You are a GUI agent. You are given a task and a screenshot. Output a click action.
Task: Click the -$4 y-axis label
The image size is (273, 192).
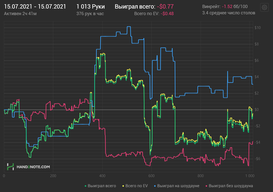pos(257,142)
